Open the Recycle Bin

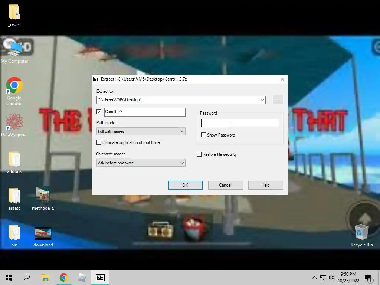tap(361, 236)
